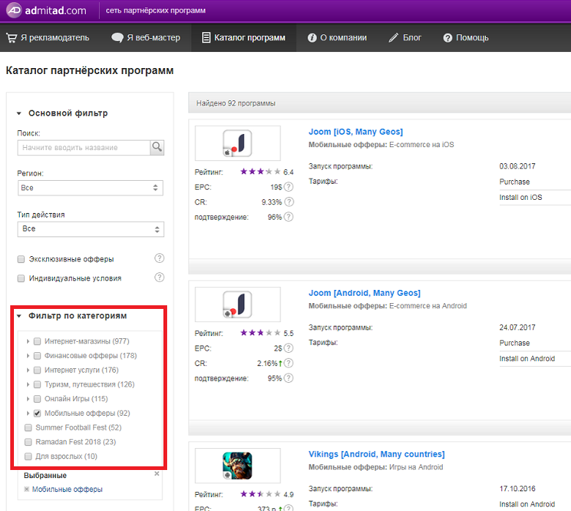Clear all selected categories with the X

[157, 474]
